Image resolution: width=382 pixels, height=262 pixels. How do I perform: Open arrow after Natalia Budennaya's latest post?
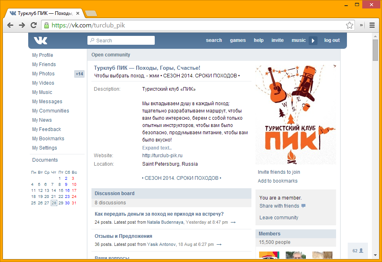click(x=233, y=222)
